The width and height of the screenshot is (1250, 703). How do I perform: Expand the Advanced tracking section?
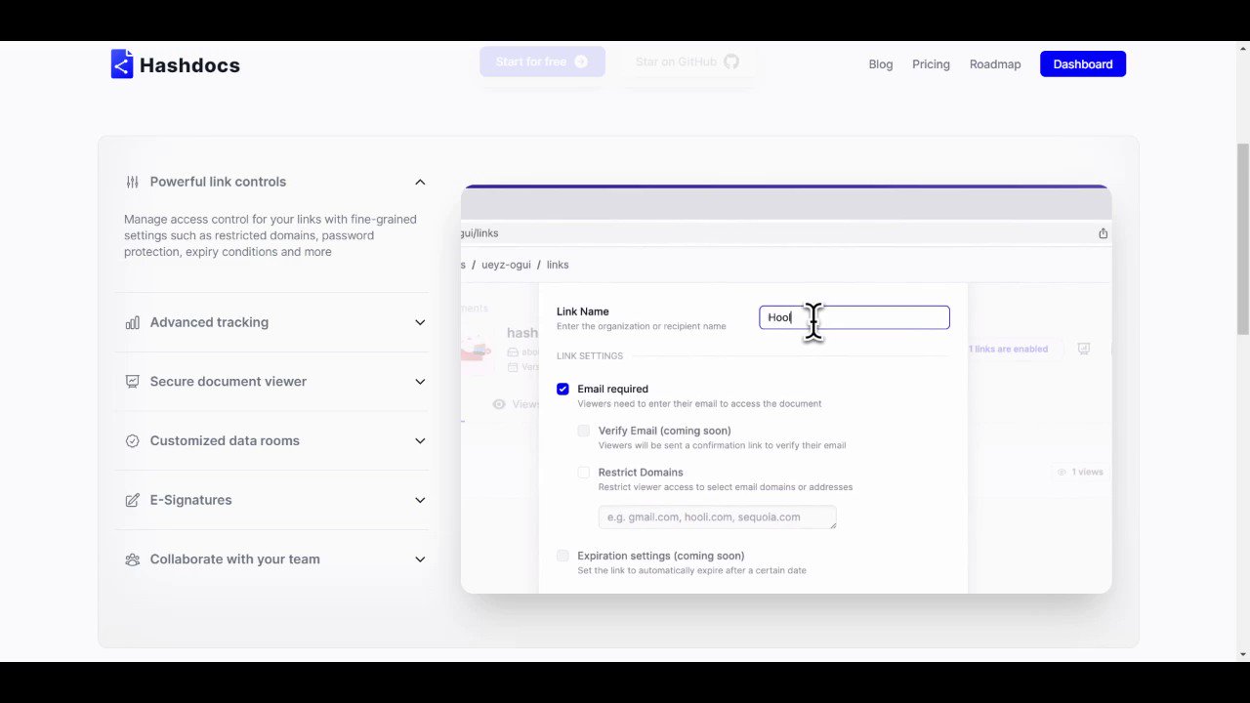(420, 322)
